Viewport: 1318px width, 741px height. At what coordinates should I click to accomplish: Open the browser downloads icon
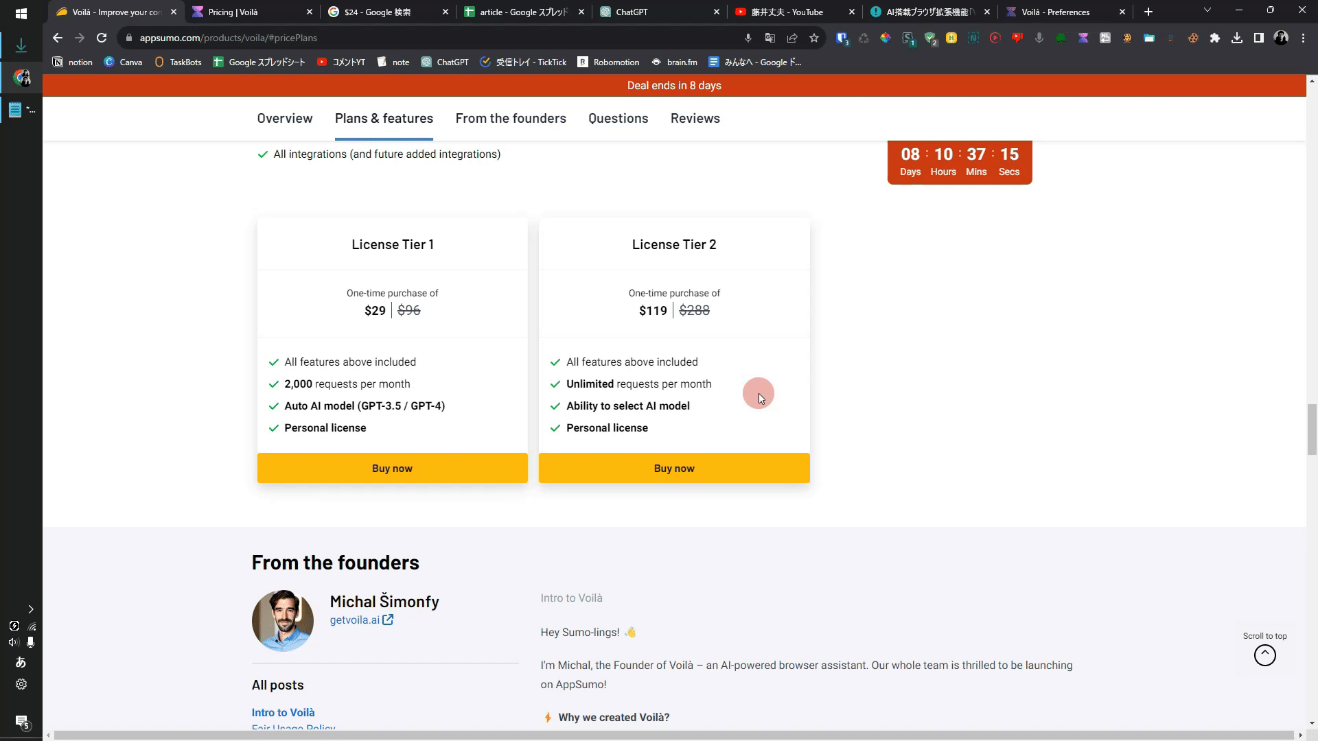pyautogui.click(x=1237, y=38)
